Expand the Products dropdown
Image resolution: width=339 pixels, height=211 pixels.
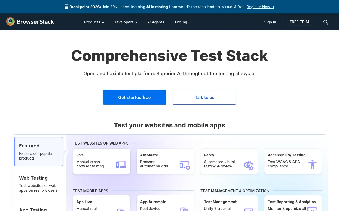point(94,22)
